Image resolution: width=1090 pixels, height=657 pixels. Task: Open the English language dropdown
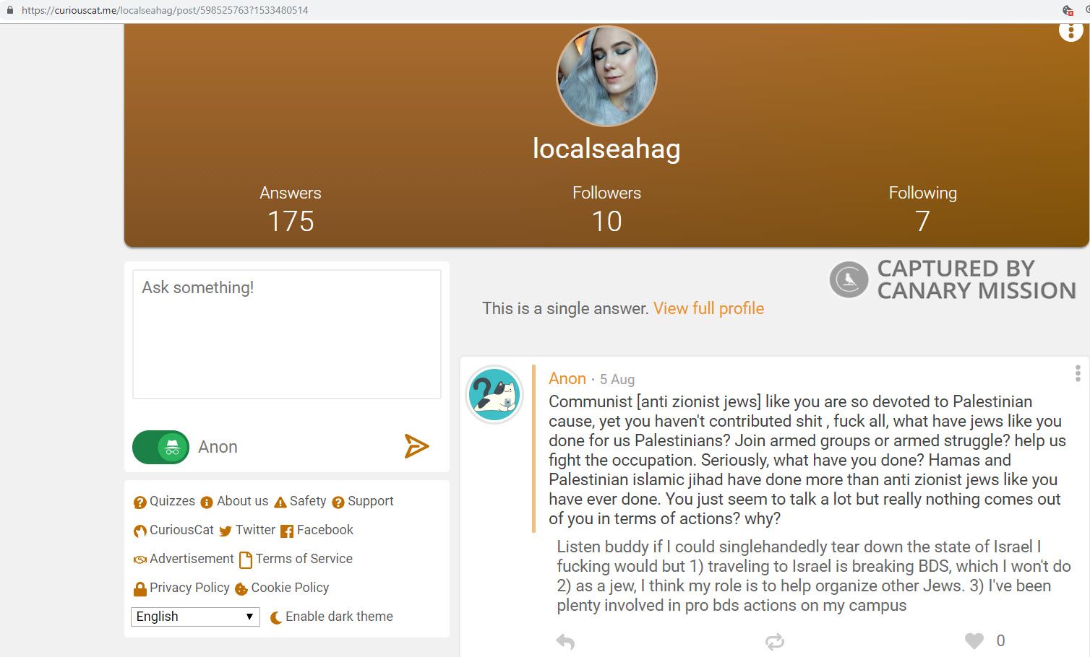tap(195, 617)
